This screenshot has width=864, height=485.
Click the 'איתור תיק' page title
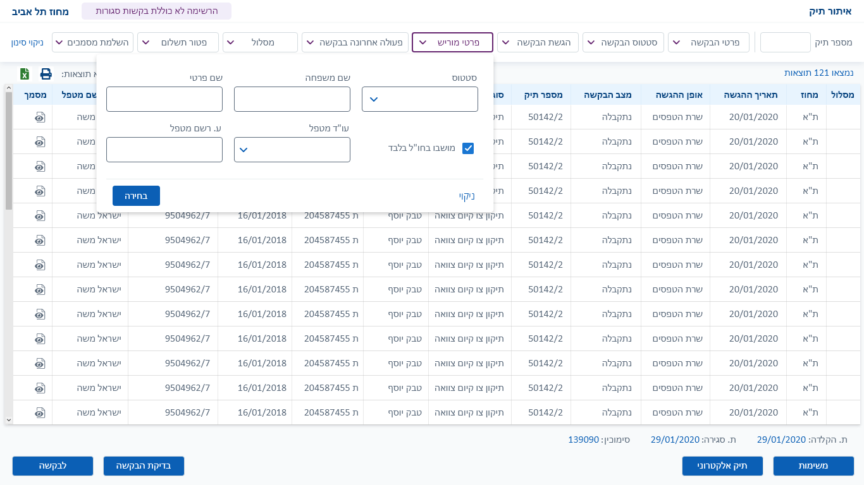832,11
